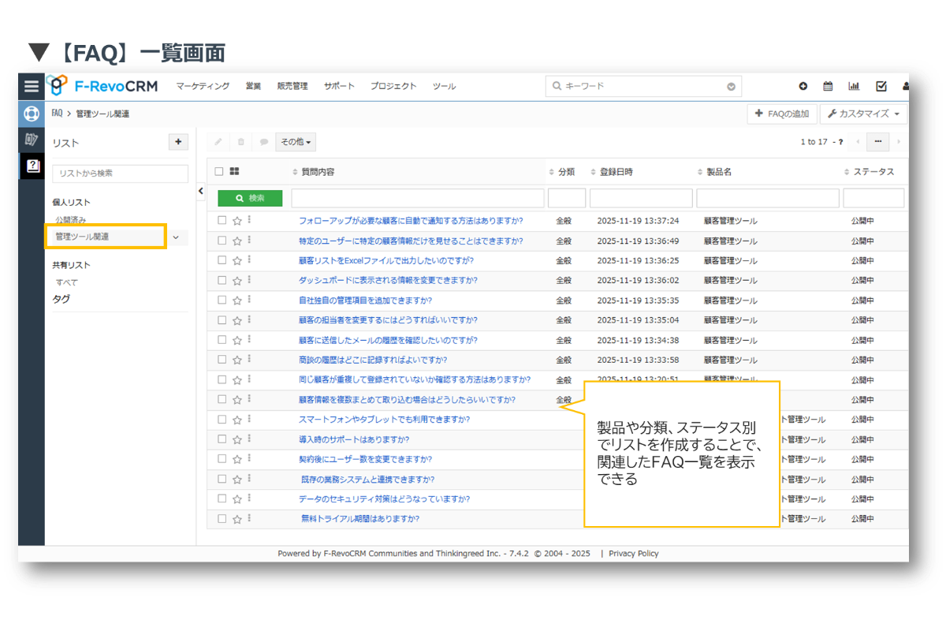
Task: Click the FAQの追加 button
Action: click(x=782, y=114)
